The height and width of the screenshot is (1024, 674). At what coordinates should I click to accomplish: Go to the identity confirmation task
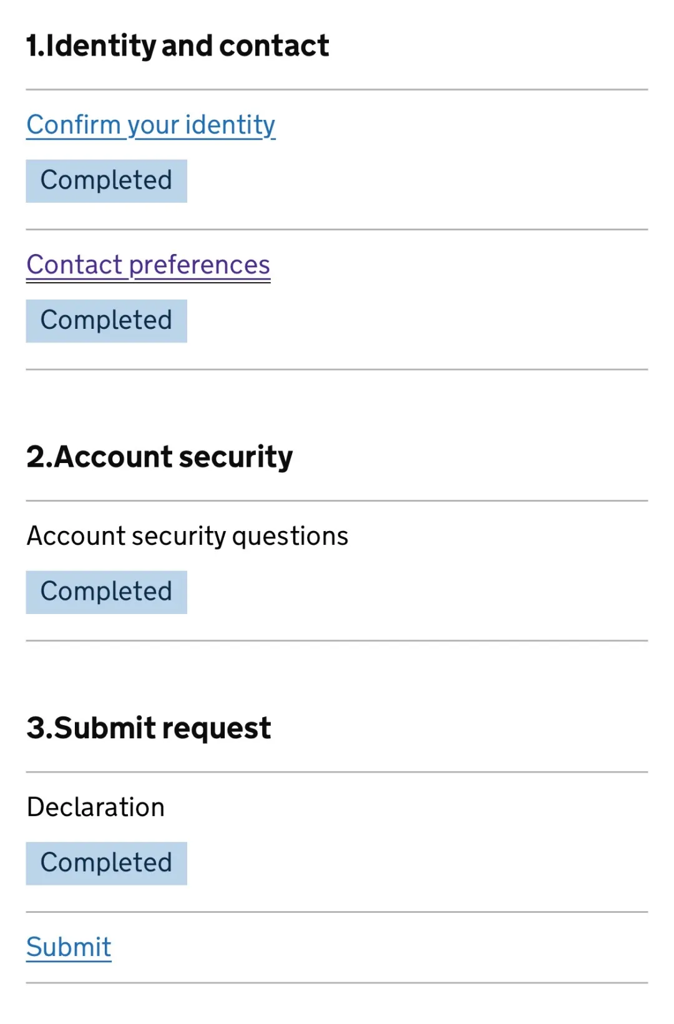tap(150, 125)
